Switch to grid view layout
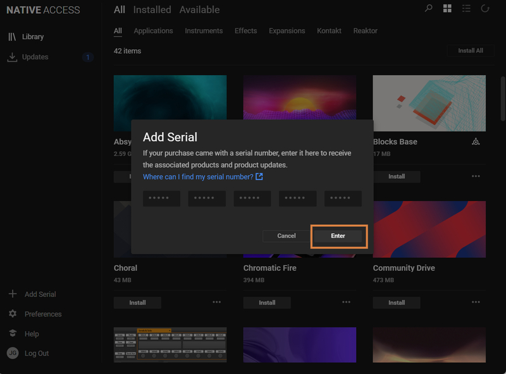The height and width of the screenshot is (374, 506). tap(447, 8)
